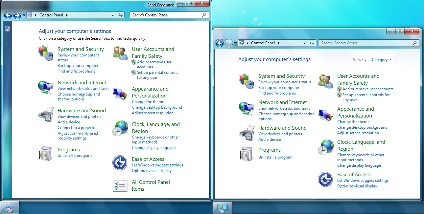Open Ease of Access icon in left window

(x=120, y=163)
